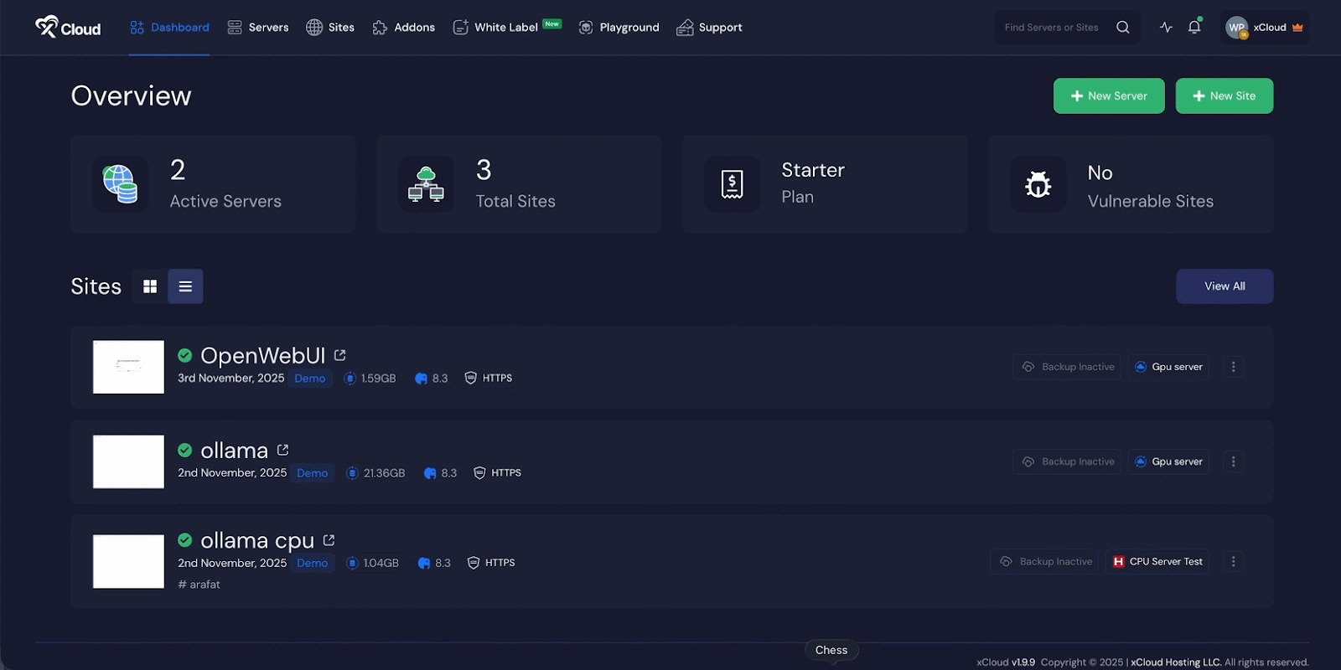Image resolution: width=1341 pixels, height=670 pixels.
Task: Click the 1.59GB disk usage icon
Action: click(x=349, y=379)
